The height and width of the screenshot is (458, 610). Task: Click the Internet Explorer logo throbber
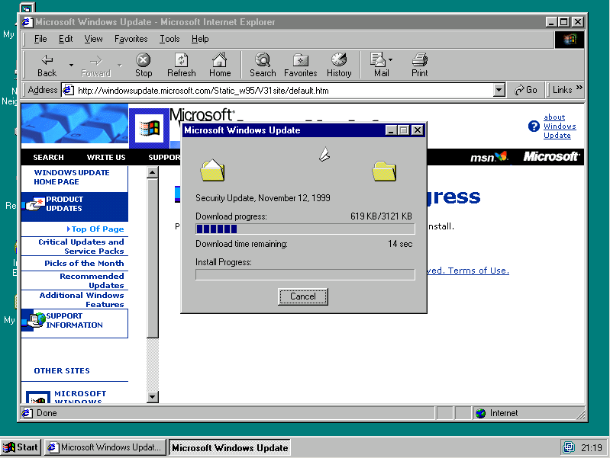pyautogui.click(x=569, y=39)
